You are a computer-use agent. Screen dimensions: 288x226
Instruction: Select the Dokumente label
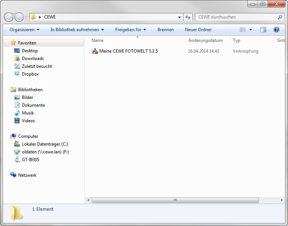33,105
